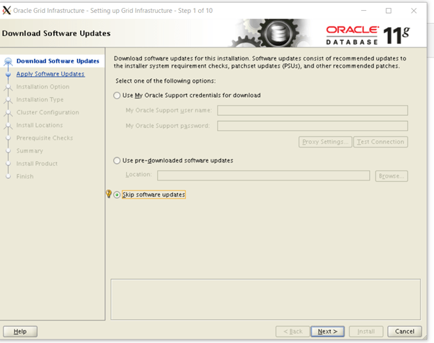Image resolution: width=434 pixels, height=343 pixels.
Task: Open the Apply Software Updates step
Action: pyautogui.click(x=50, y=74)
